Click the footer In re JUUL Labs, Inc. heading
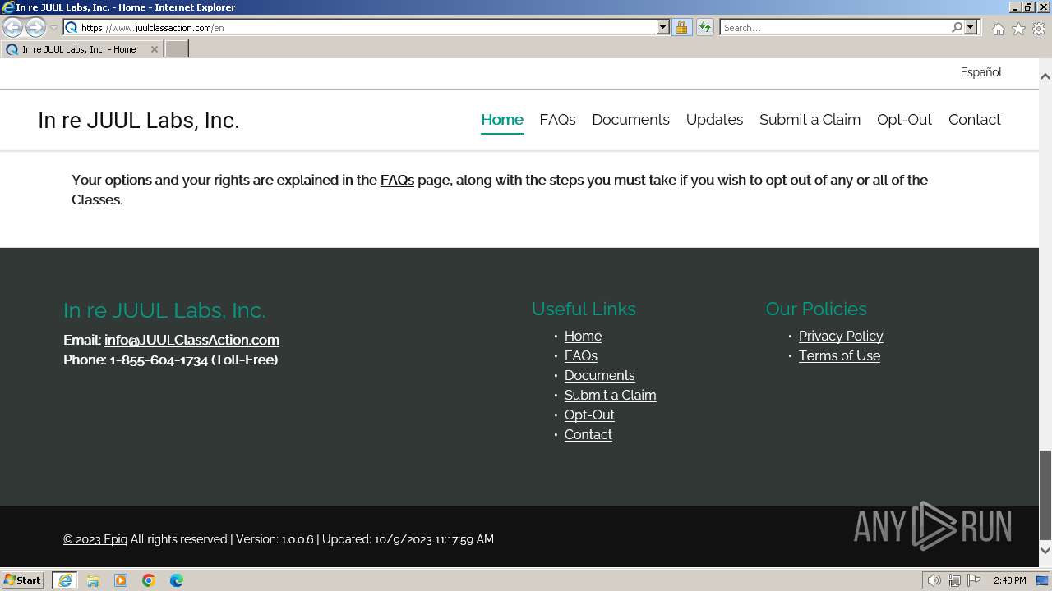Screen dimensions: 1052x591 (164, 310)
